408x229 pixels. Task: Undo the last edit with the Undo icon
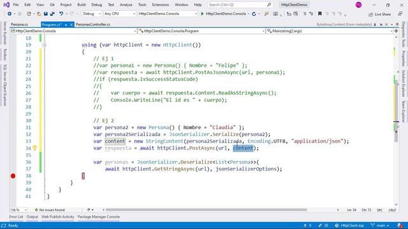[61, 14]
